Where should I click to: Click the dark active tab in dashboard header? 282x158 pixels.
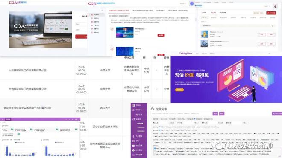tap(8, 119)
